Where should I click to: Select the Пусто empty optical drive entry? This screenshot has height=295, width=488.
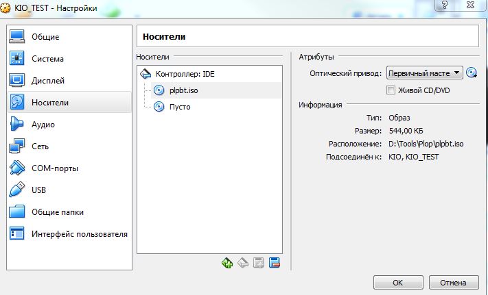179,107
